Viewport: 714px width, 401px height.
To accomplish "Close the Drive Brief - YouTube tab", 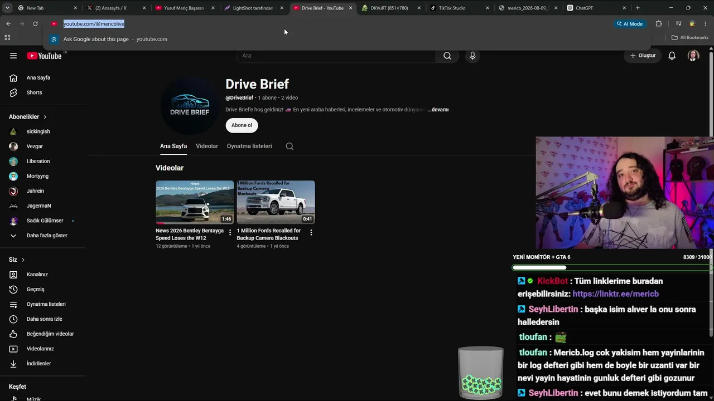I will (350, 8).
